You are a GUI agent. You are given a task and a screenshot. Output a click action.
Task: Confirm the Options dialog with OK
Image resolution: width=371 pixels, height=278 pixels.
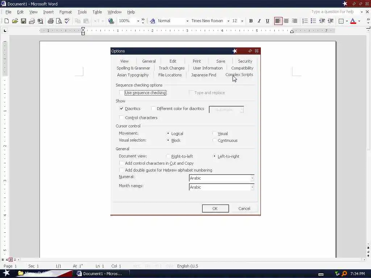[215, 208]
